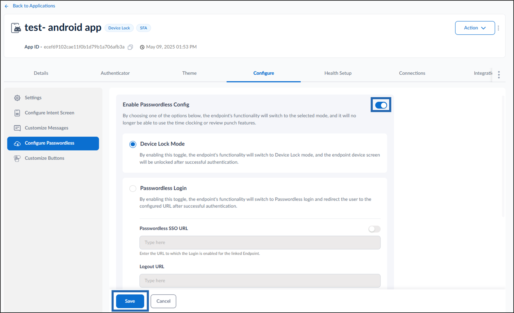This screenshot has width=514, height=313.
Task: Select Device Lock Mode radio button
Action: pyautogui.click(x=133, y=144)
